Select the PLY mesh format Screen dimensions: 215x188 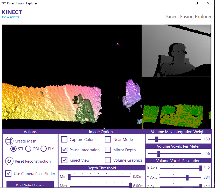pos(44,149)
